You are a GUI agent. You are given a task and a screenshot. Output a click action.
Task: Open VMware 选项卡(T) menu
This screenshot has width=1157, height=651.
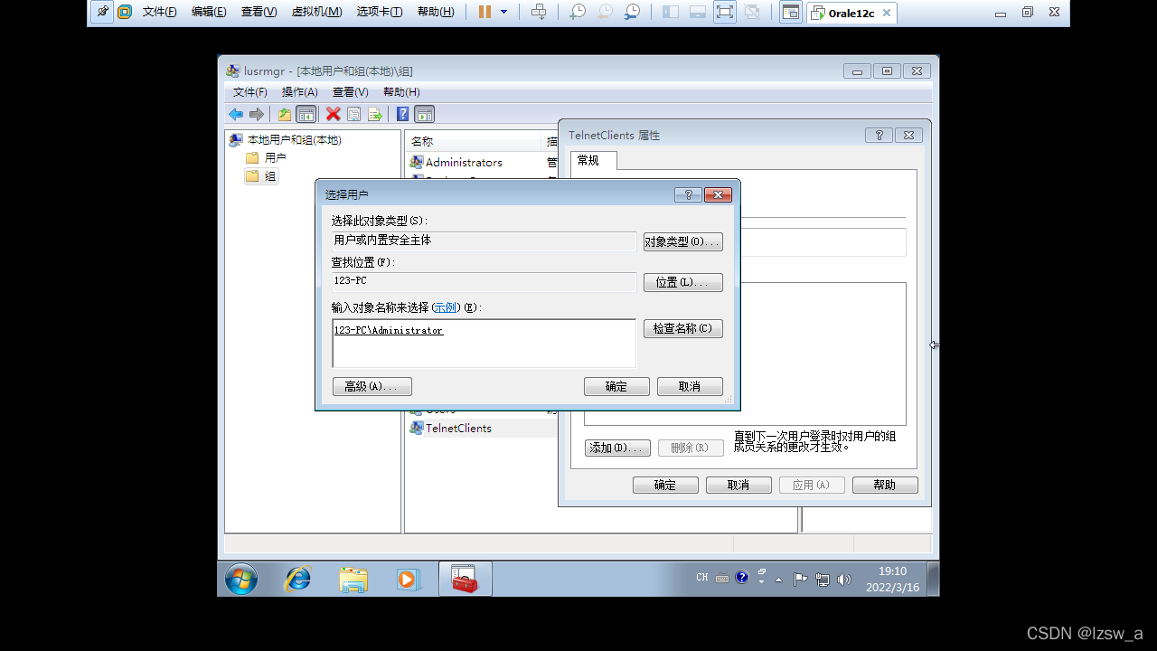pos(380,12)
